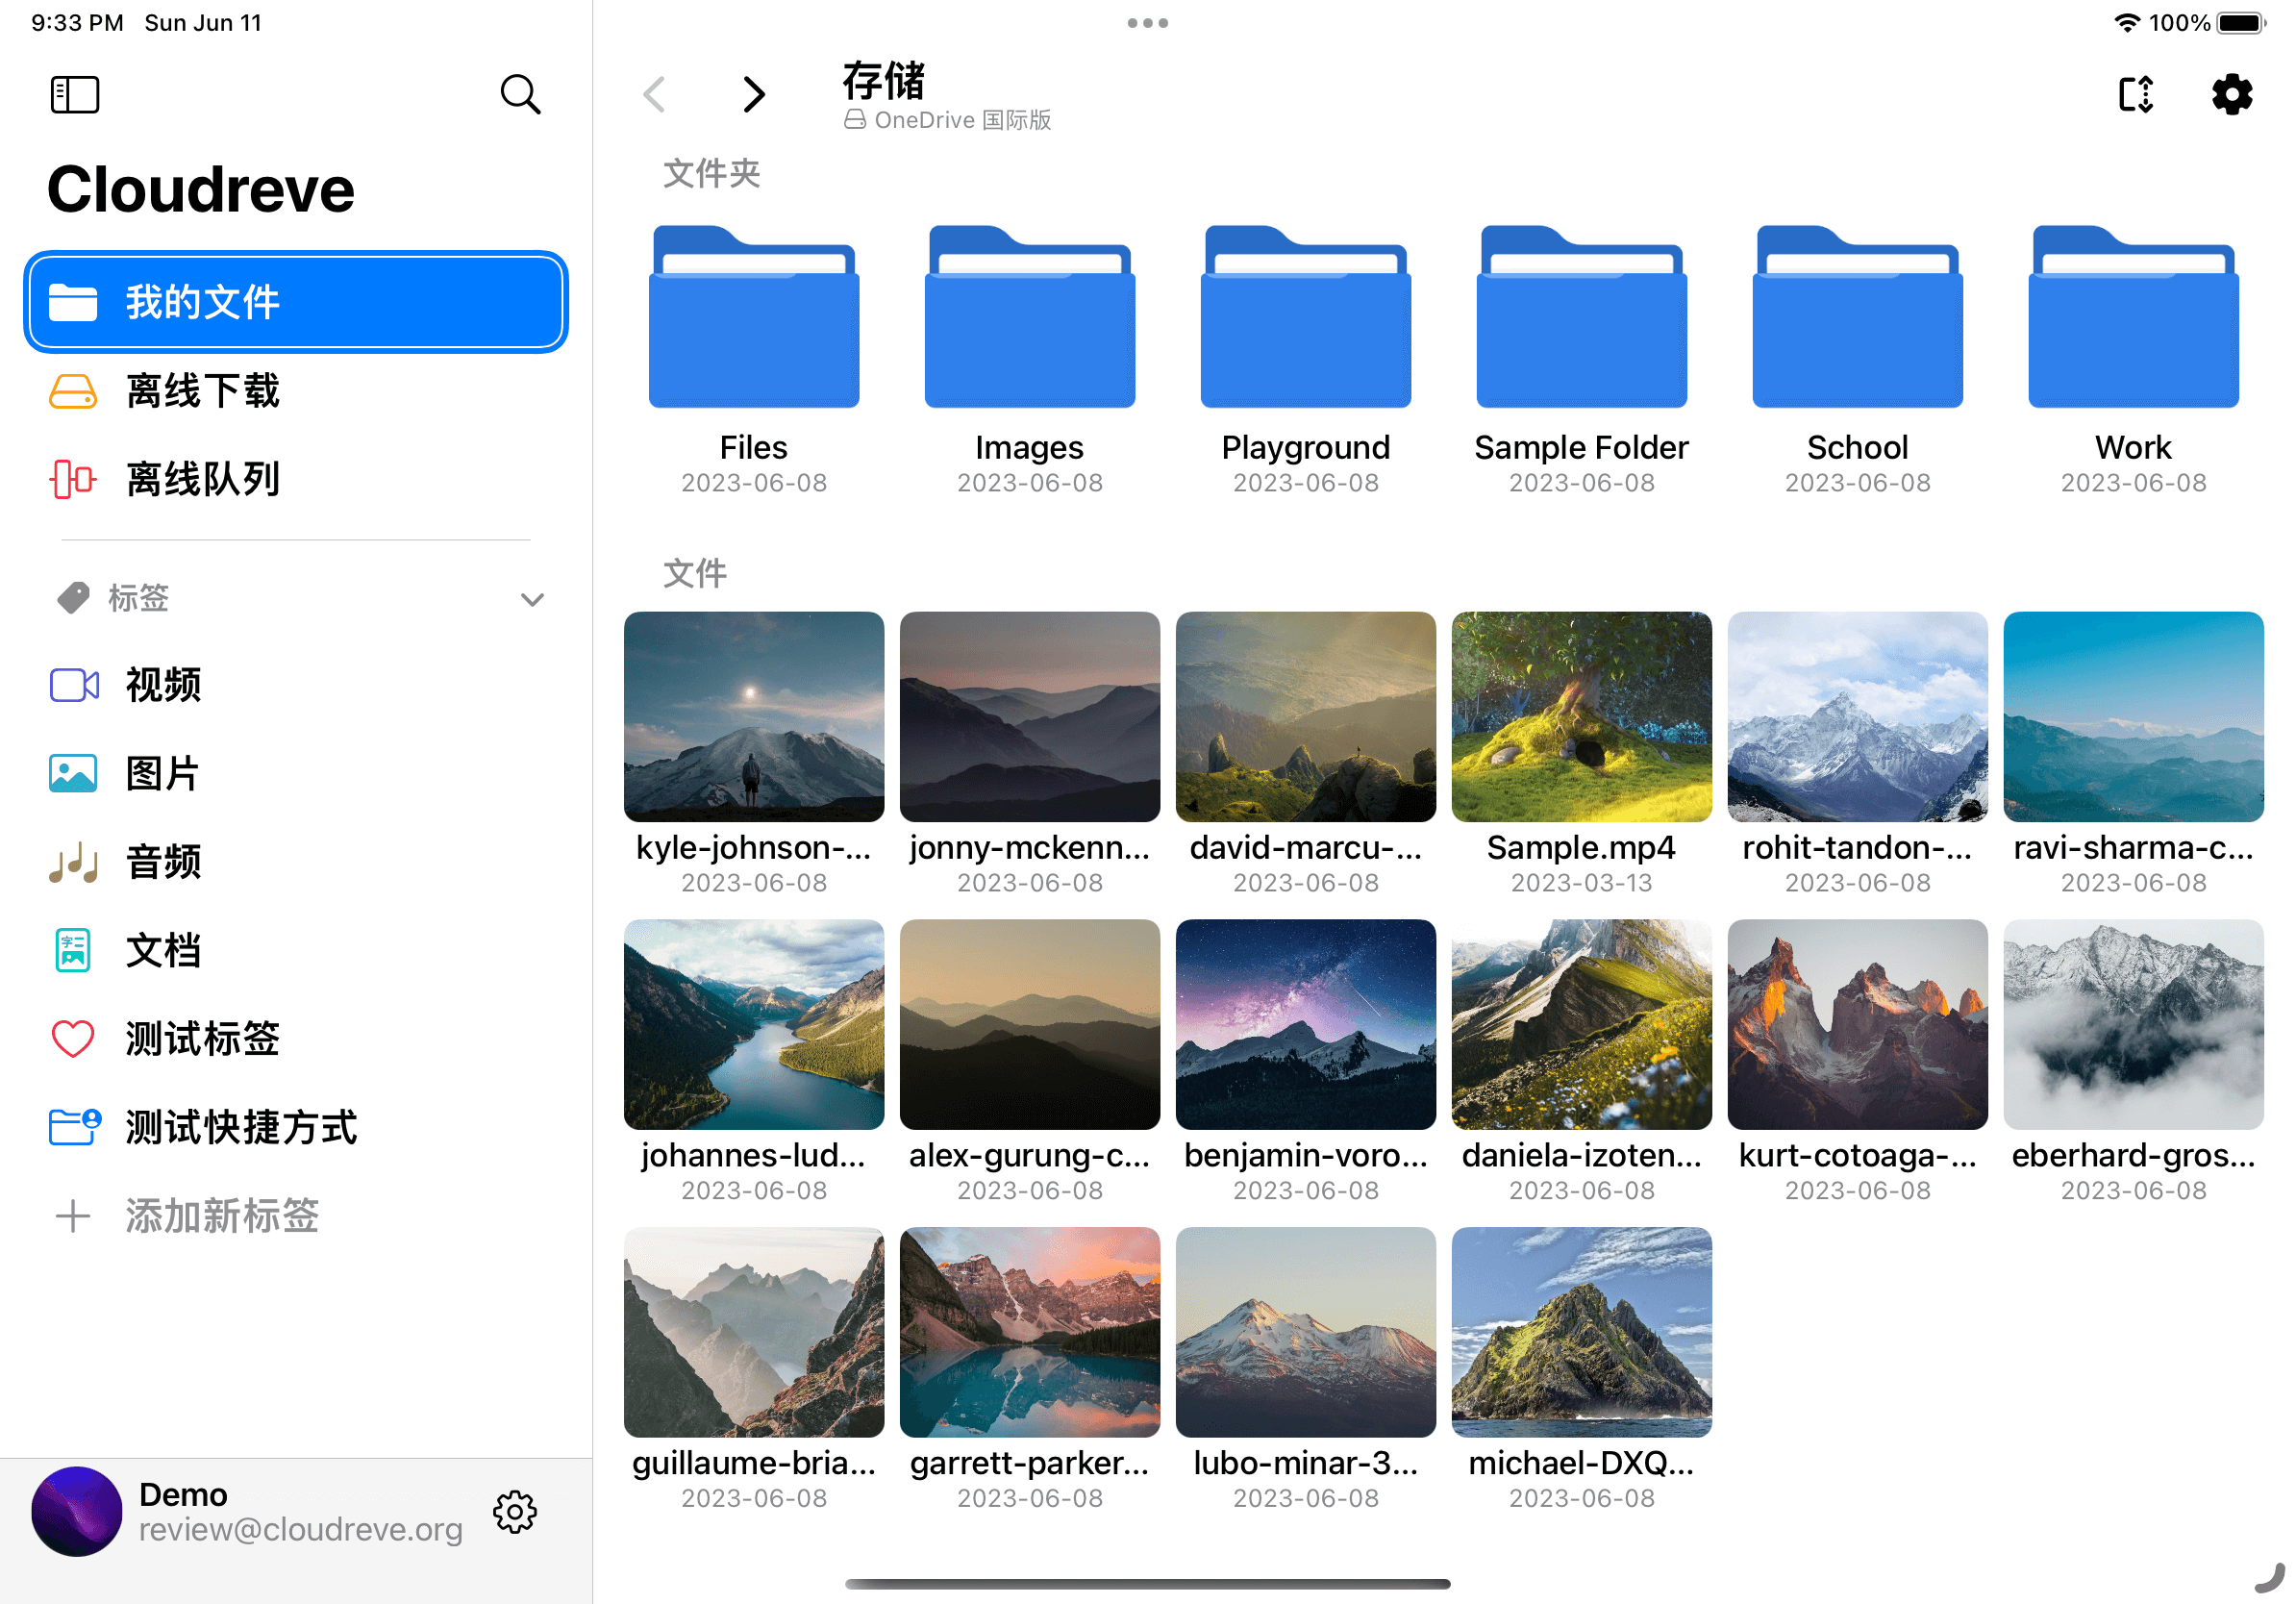This screenshot has height=1604, width=2296.
Task: Click the OneDrive 国际版 storage subtitle
Action: coord(948,120)
